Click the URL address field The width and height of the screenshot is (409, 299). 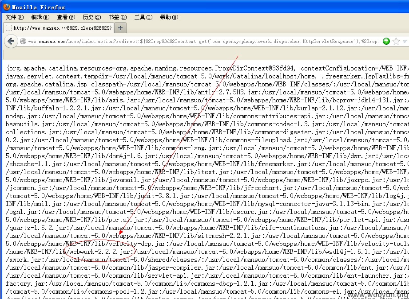pos(203,41)
